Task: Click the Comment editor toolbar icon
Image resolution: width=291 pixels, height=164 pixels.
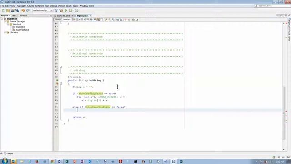Action: pyautogui.click(x=133, y=20)
